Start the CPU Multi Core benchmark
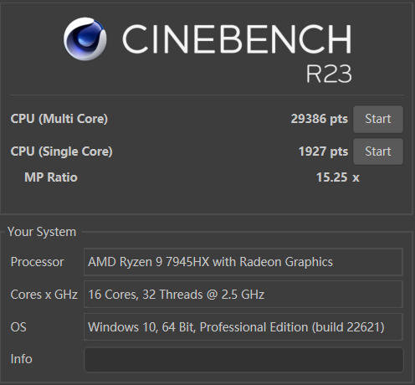 (x=378, y=119)
